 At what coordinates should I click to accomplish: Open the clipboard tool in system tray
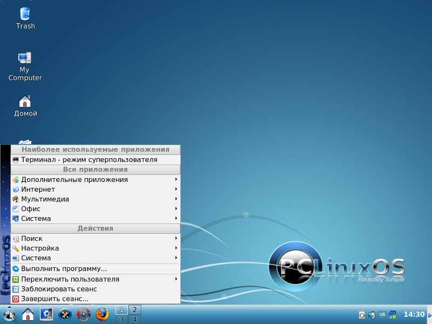(x=362, y=314)
